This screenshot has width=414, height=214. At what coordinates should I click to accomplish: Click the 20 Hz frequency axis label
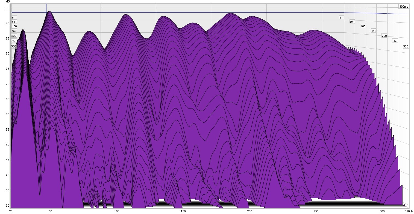[11, 211]
